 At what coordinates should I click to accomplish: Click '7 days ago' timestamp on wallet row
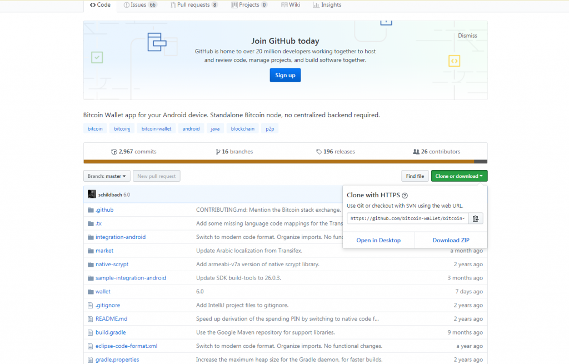(x=469, y=291)
